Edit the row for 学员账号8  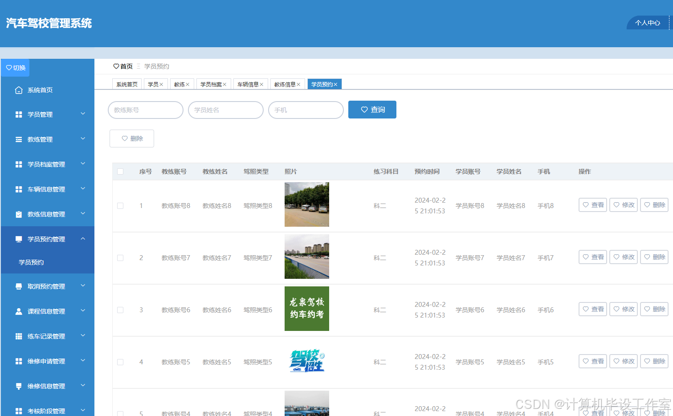[624, 205]
